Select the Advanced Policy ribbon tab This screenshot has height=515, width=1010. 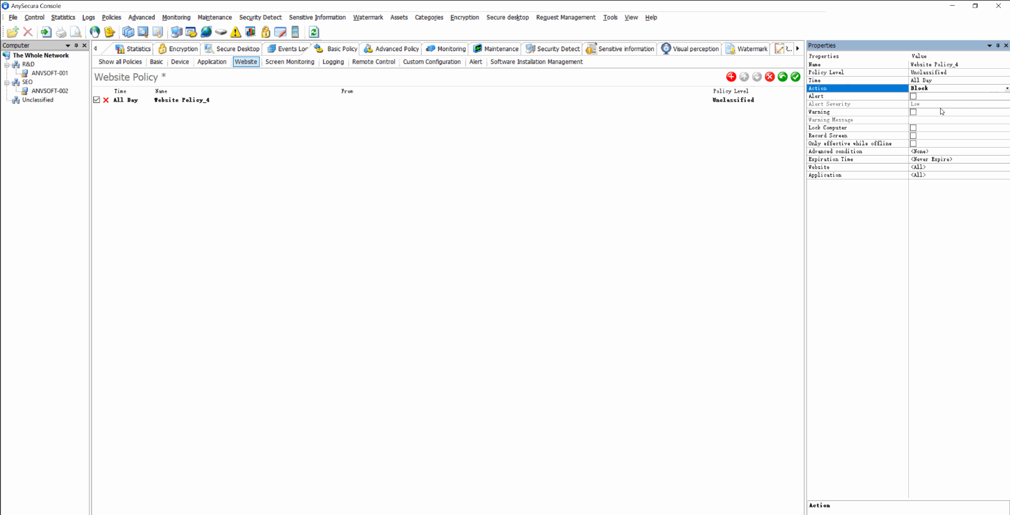391,49
